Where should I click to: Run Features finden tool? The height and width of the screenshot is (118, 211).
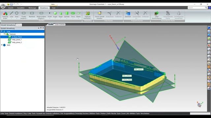click(x=5, y=15)
